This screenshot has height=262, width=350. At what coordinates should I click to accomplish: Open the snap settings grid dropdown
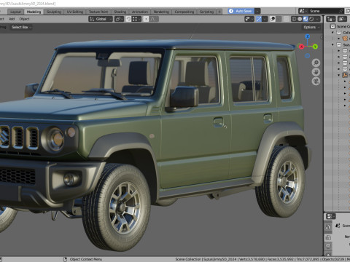136,19
